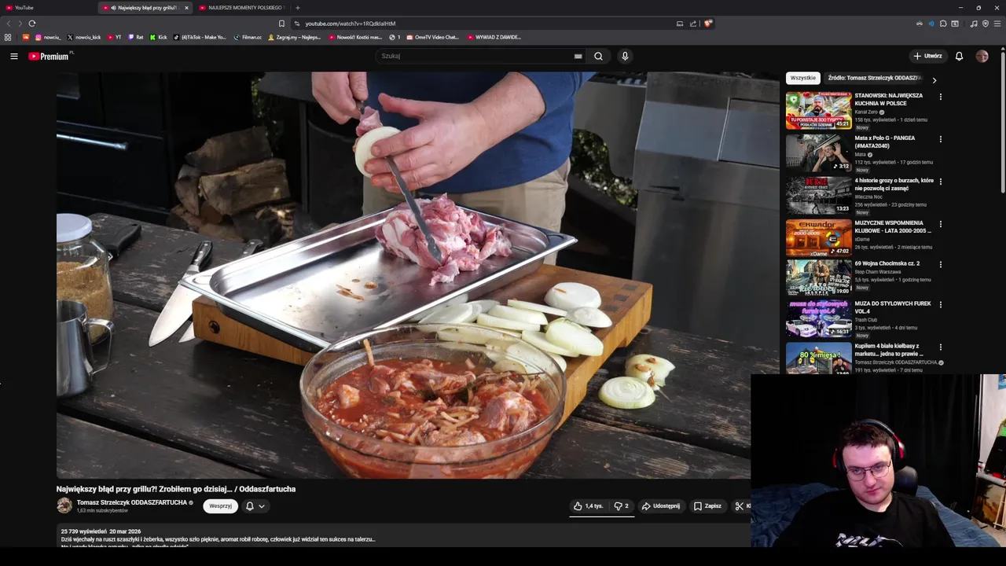Open the music note playlist icon
This screenshot has width=1006, height=566.
tap(974, 24)
